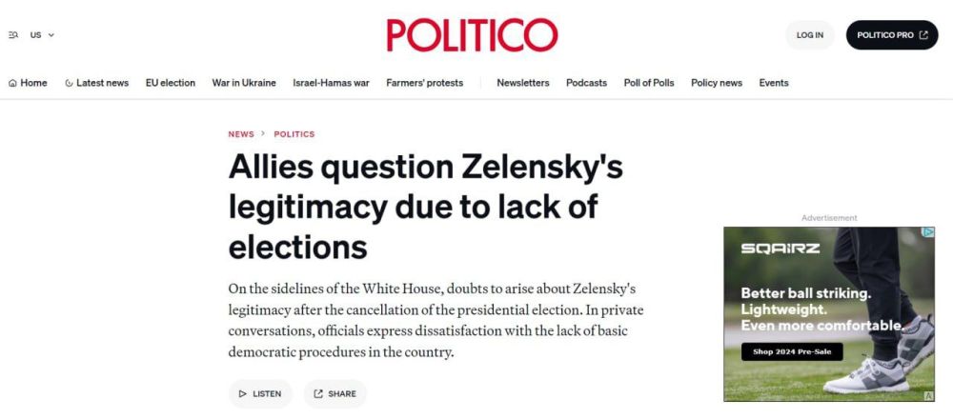Click the Latest news clock icon
The image size is (953, 419).
tap(70, 83)
